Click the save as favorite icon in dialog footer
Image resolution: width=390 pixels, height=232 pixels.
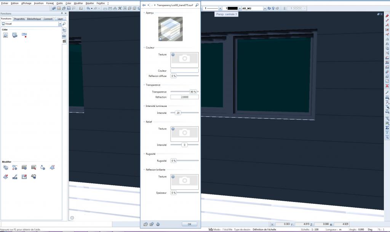pyautogui.click(x=152, y=224)
